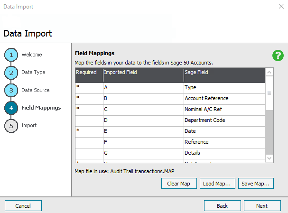Open the 'Nominal A/C Ref' Sage Field cell
This screenshot has width=288, height=213.
[x=224, y=110]
